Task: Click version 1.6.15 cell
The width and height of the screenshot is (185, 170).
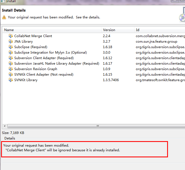Action: 107,75
